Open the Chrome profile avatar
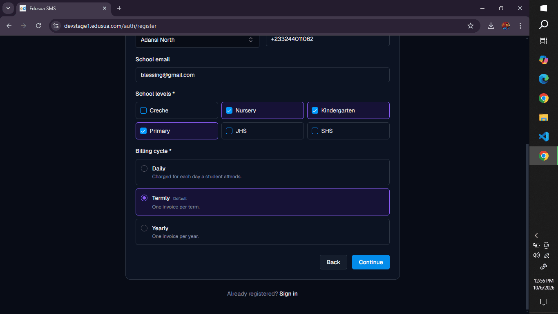The image size is (558, 314). click(506, 26)
